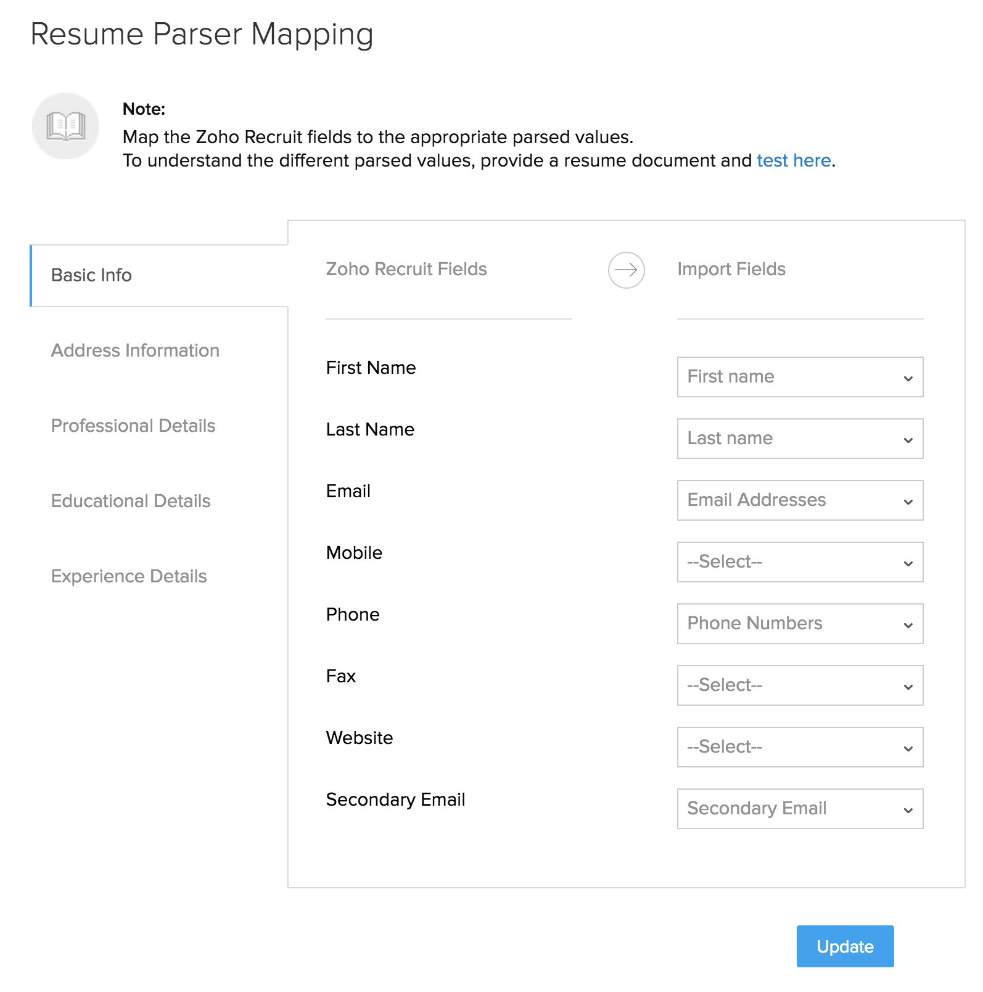
Task: Click the Email field label
Action: (348, 491)
